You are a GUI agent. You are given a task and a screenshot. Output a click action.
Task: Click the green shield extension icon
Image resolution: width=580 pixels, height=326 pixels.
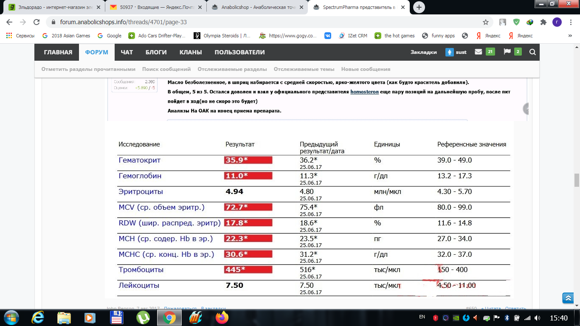point(516,22)
